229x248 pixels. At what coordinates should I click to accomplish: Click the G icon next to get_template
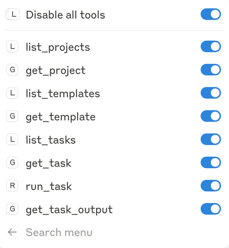click(x=12, y=116)
